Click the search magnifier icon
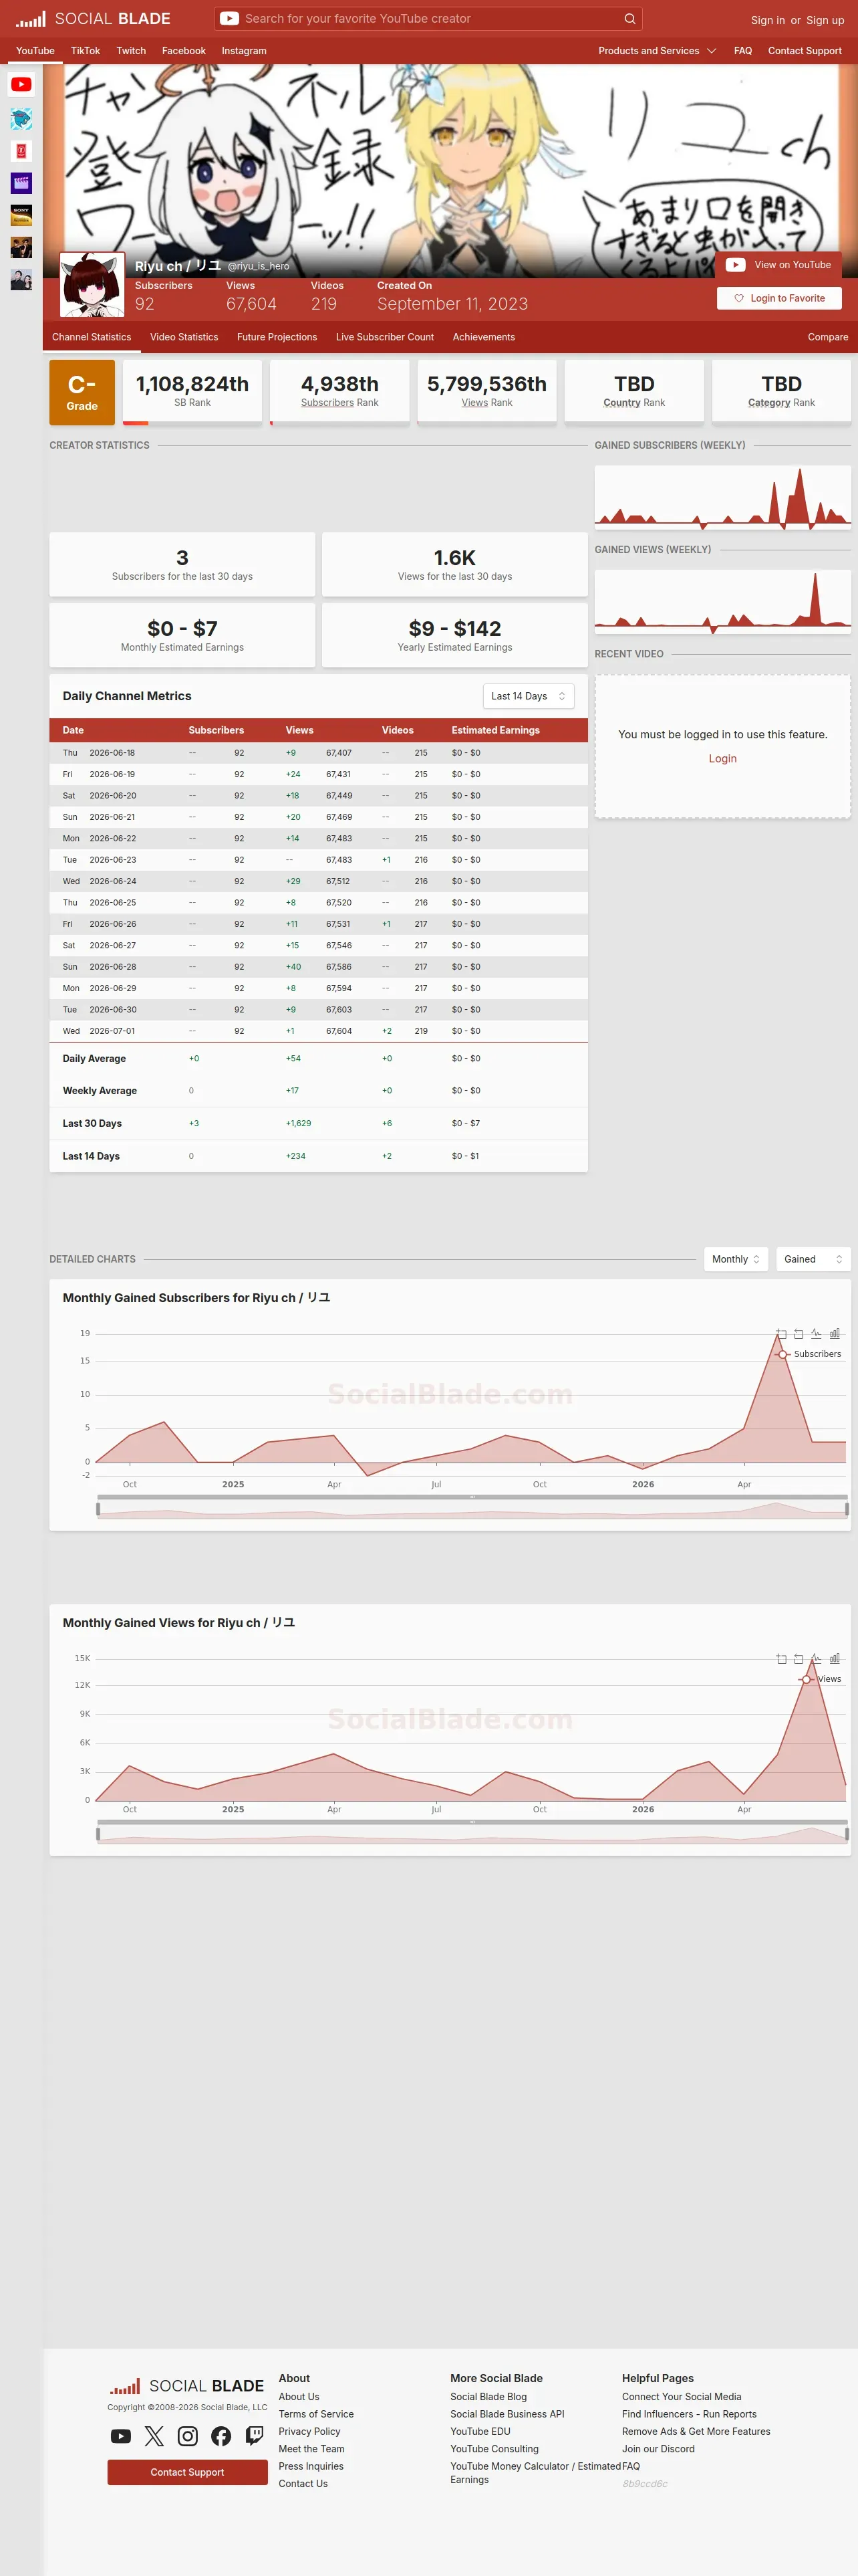 [x=629, y=19]
